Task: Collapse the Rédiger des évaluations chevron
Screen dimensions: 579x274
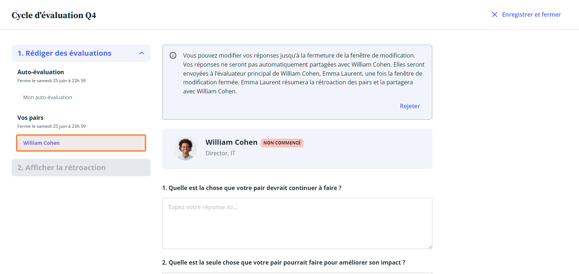Action: 142,53
